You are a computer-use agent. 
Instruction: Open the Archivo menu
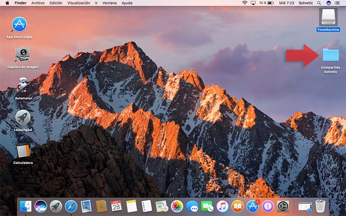(x=38, y=3)
